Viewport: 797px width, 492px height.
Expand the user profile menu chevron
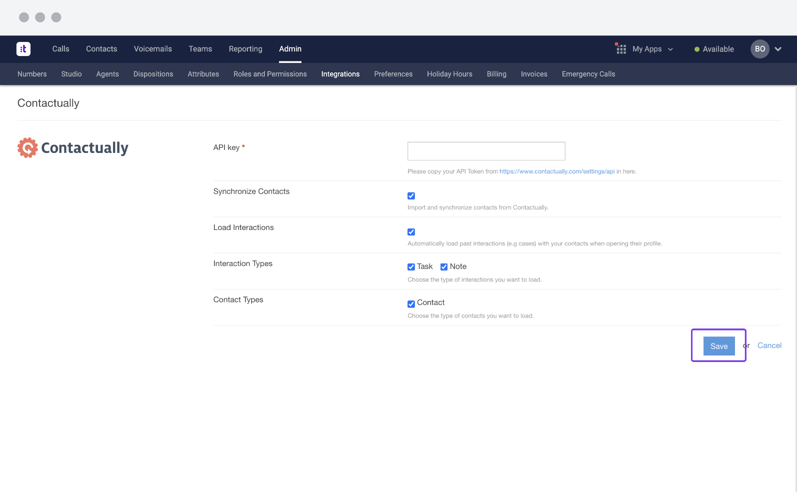pos(778,49)
